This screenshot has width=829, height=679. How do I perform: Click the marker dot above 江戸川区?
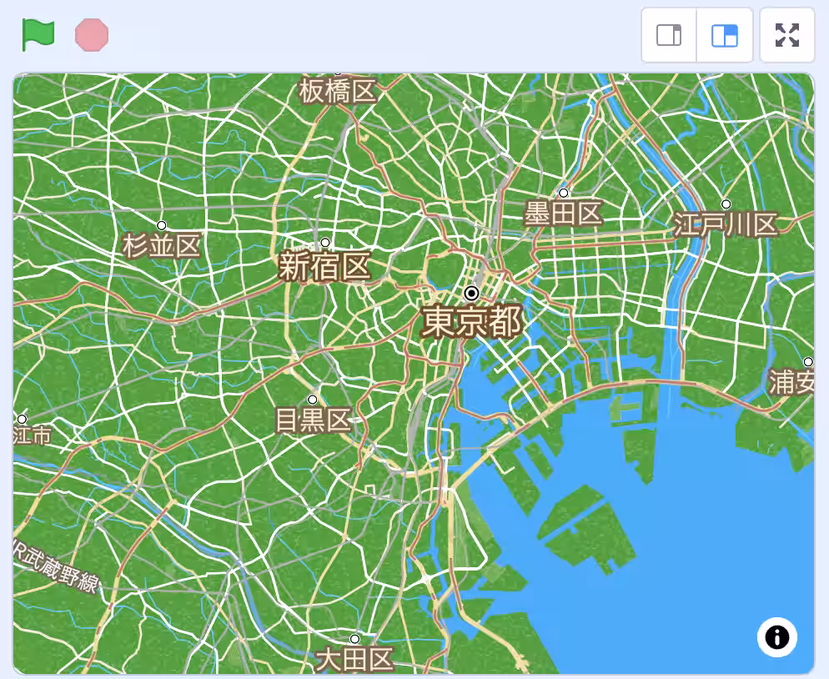(726, 204)
